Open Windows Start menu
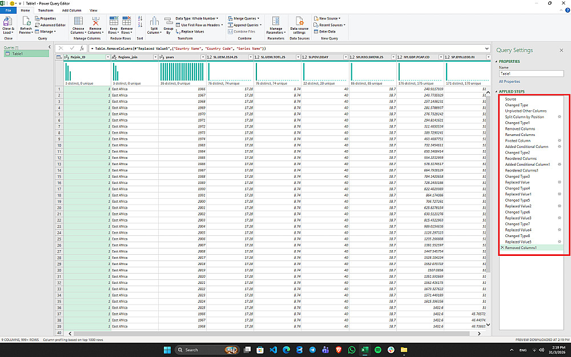Screen dimensions: 571x357 tap(167, 350)
